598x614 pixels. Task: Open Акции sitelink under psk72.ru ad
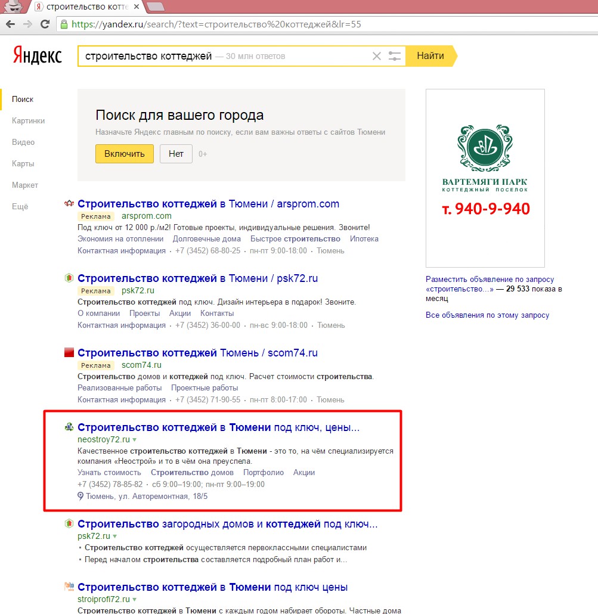pyautogui.click(x=179, y=314)
